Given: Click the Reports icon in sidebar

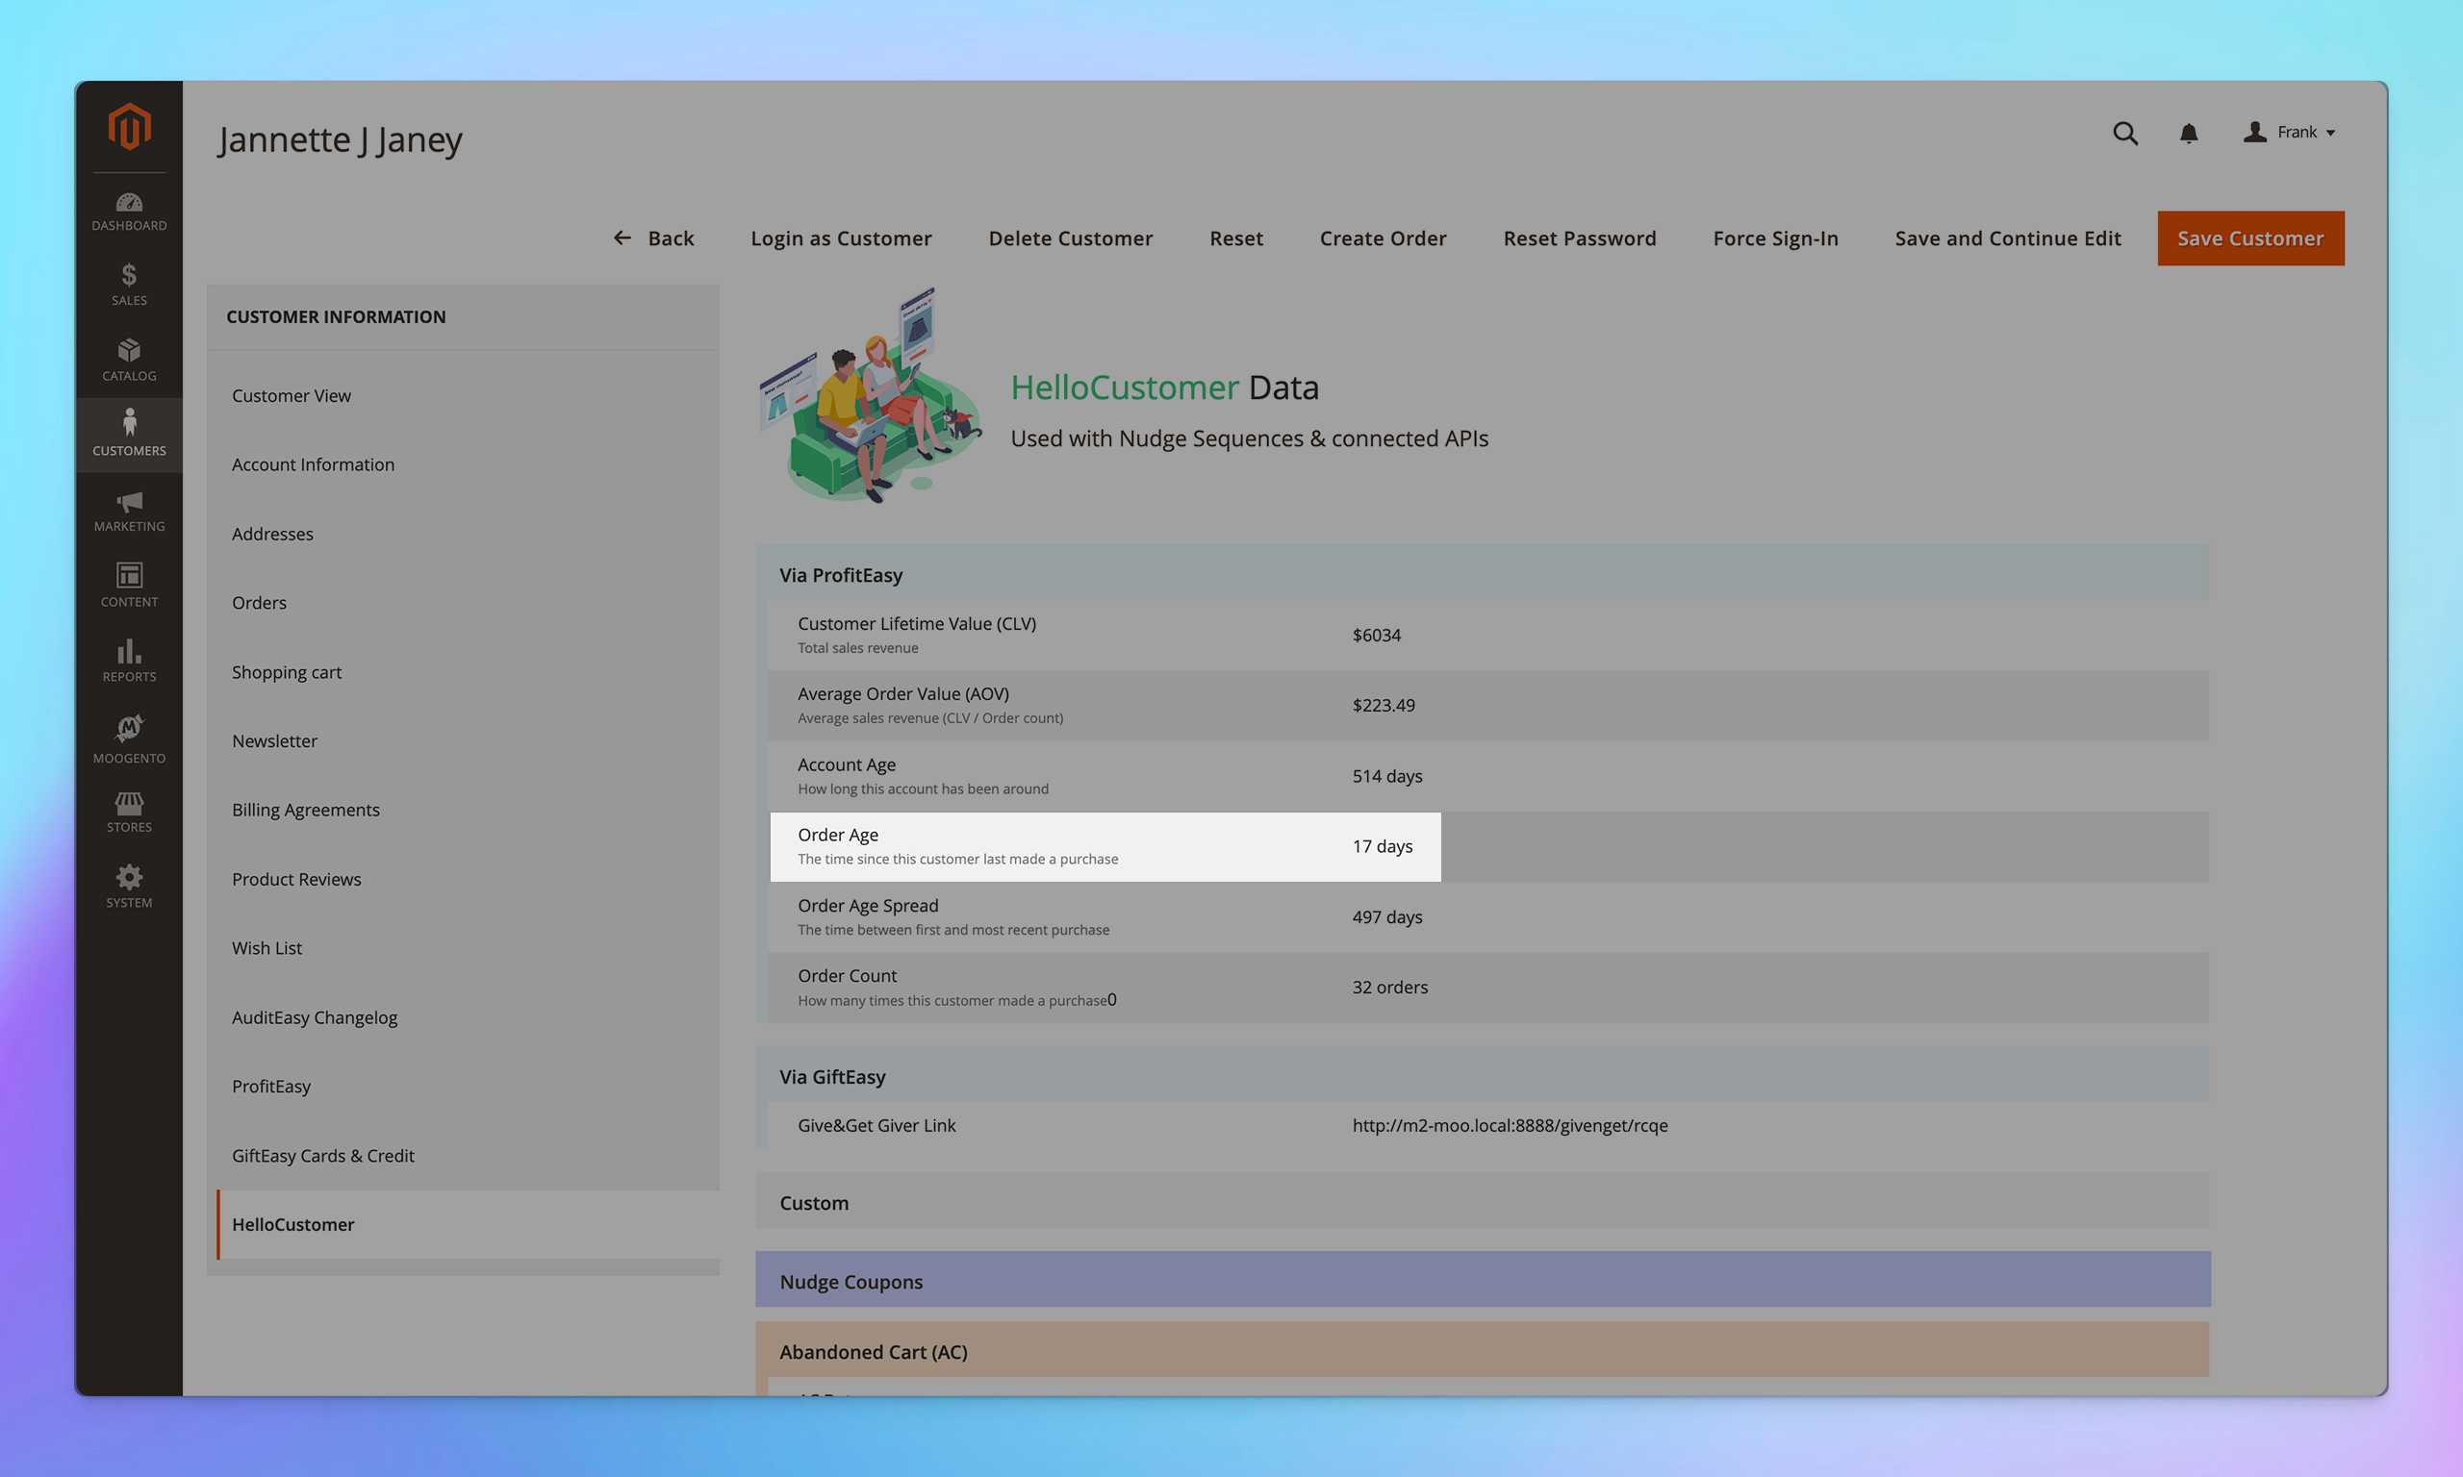Looking at the screenshot, I should 128,660.
